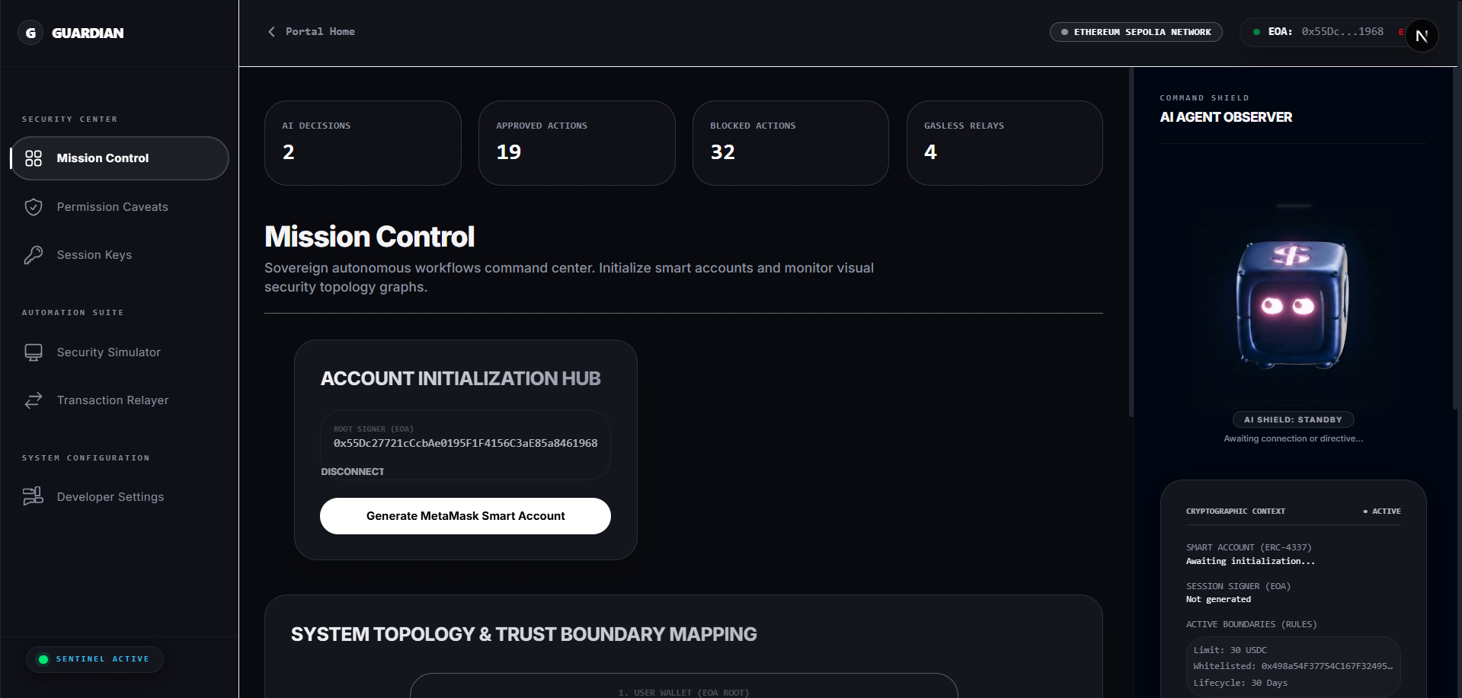Click the Transaction Relayer arrows icon

coord(34,400)
